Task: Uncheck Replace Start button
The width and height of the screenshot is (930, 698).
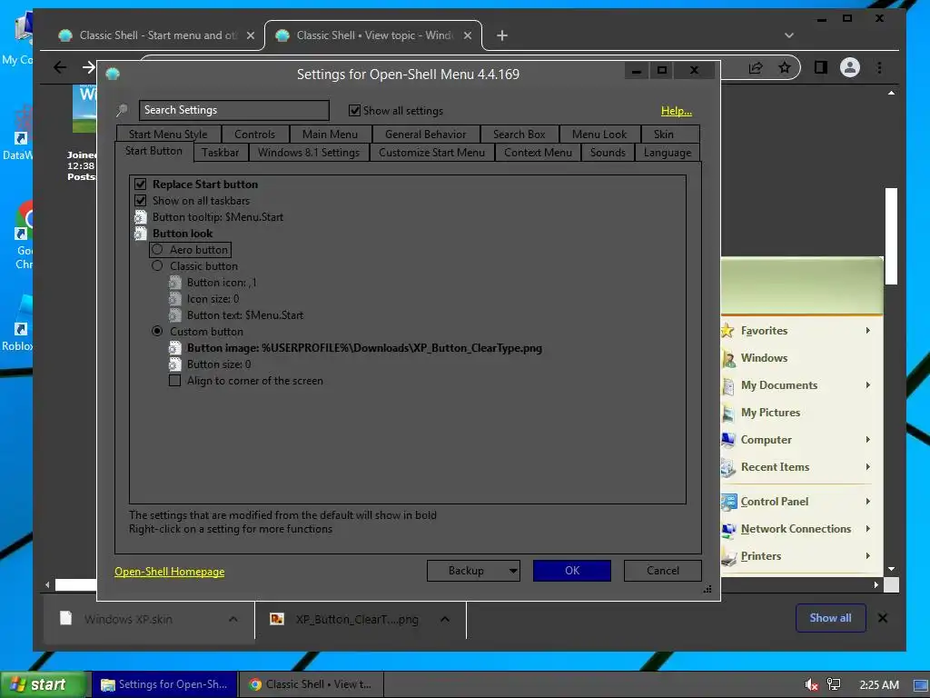Action: coord(141,184)
